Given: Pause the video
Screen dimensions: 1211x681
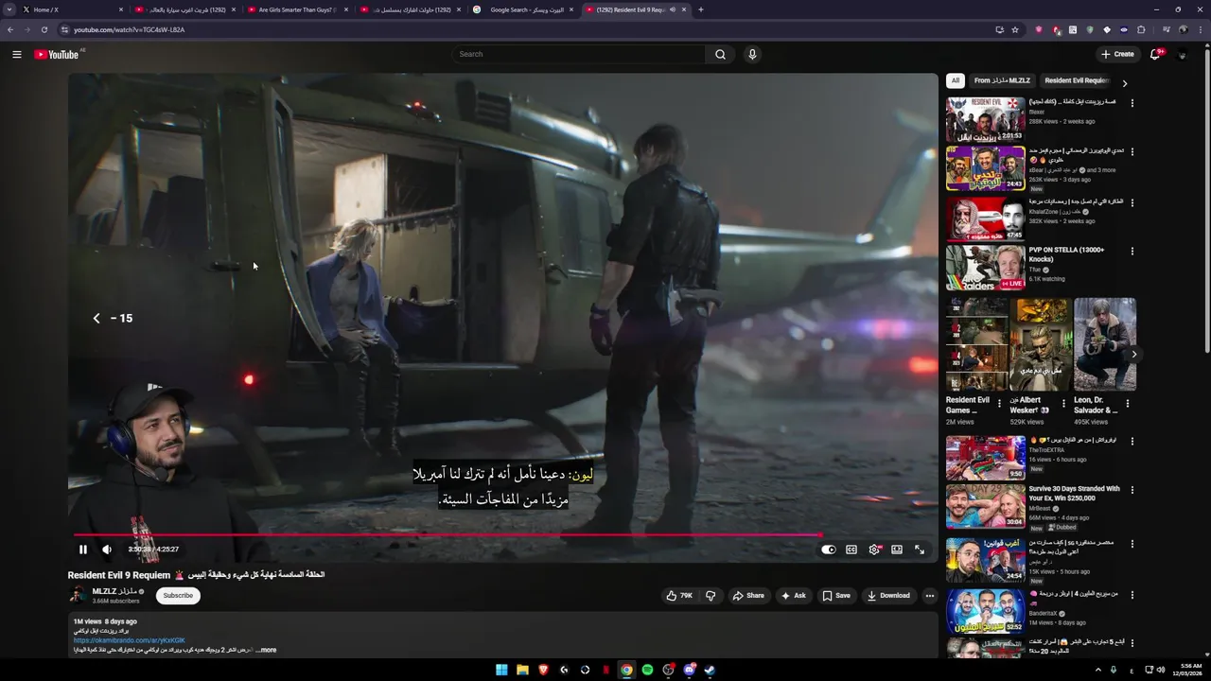Looking at the screenshot, I should coord(83,550).
